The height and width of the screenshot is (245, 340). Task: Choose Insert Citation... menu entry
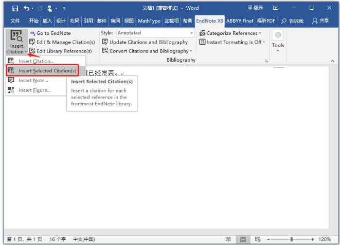46,61
